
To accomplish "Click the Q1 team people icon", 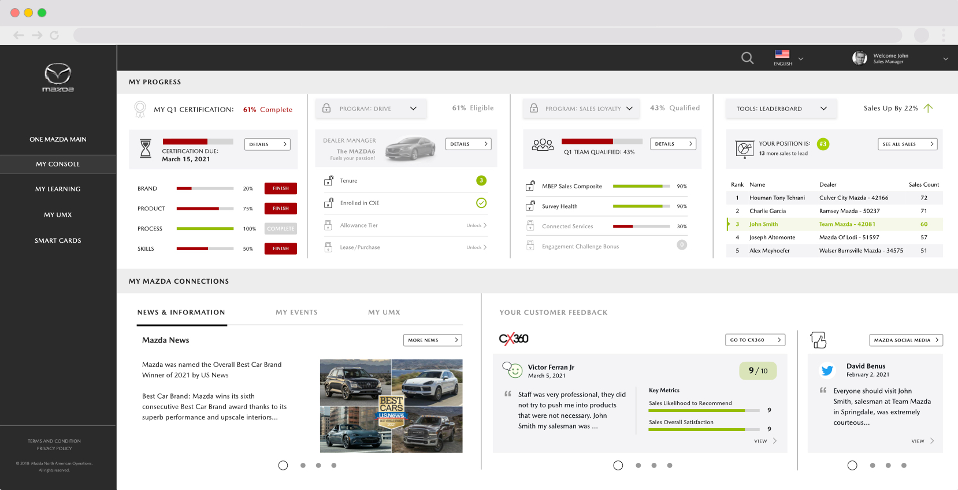I will coord(543,144).
